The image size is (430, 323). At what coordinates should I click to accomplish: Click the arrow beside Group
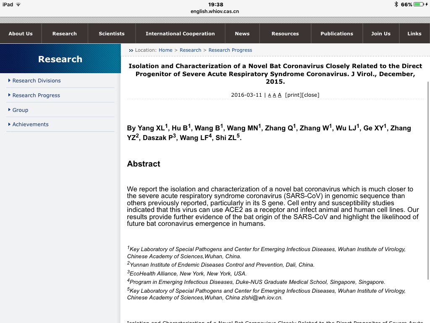9,110
